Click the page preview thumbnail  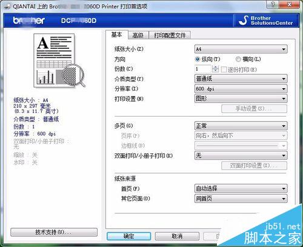(x=59, y=60)
